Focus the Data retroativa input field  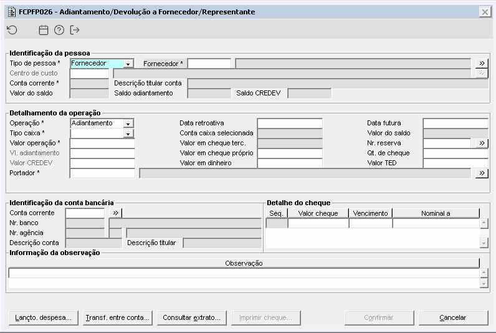point(290,123)
